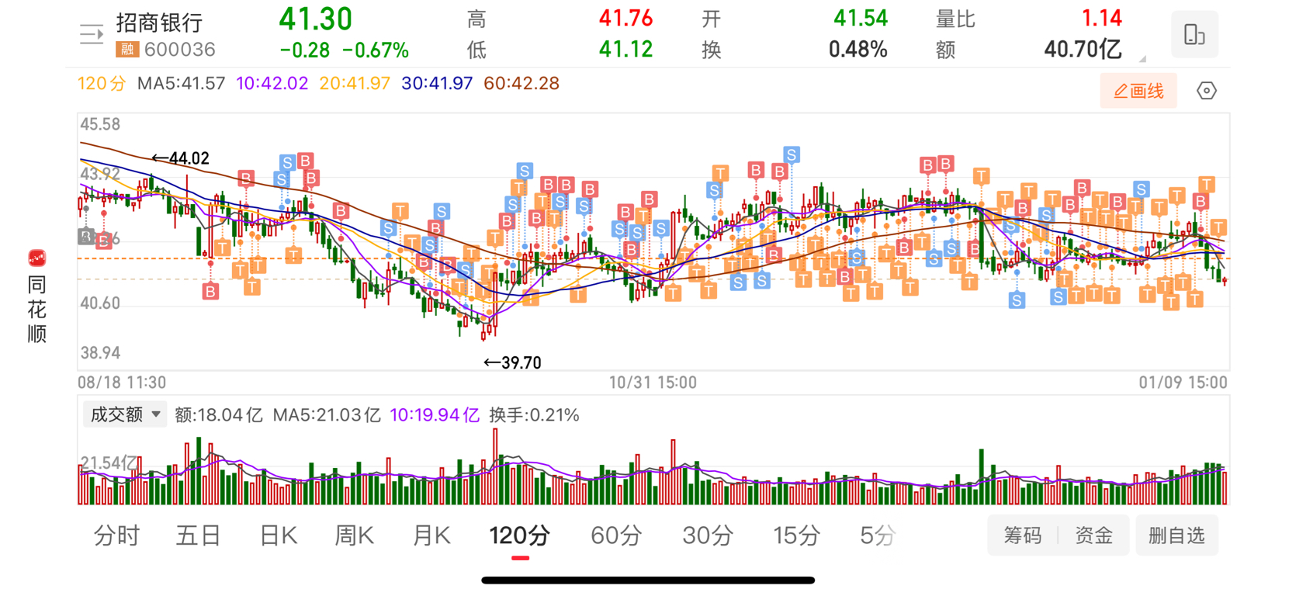Image resolution: width=1296 pixels, height=596 pixels.
Task: Tap the margin trading 融 badge
Action: point(127,50)
